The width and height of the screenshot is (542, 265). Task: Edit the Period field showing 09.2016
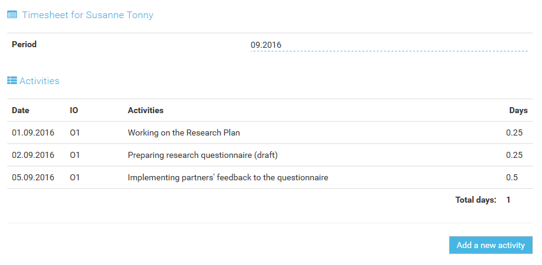(389, 45)
